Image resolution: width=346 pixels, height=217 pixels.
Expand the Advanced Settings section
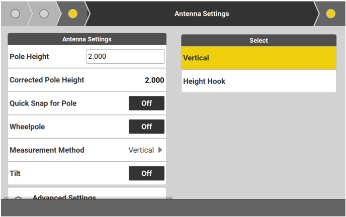64,197
